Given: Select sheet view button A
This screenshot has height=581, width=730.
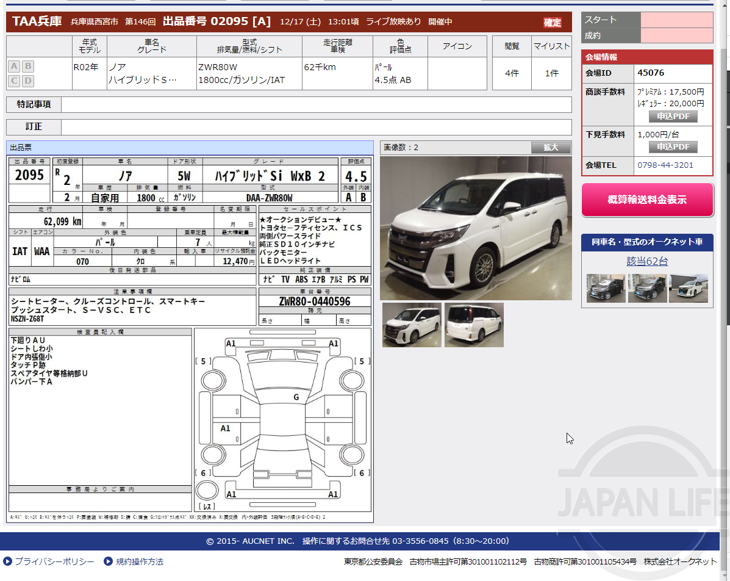Looking at the screenshot, I should click(13, 66).
